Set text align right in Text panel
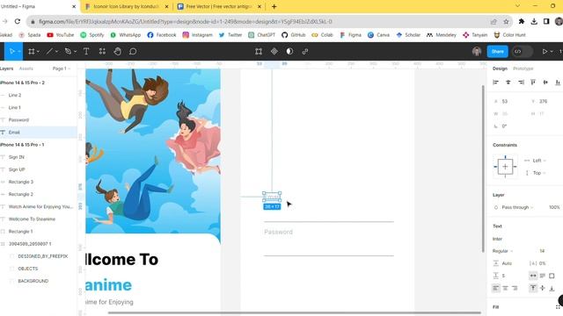Screen dimensions: 563x316 tap(515, 288)
